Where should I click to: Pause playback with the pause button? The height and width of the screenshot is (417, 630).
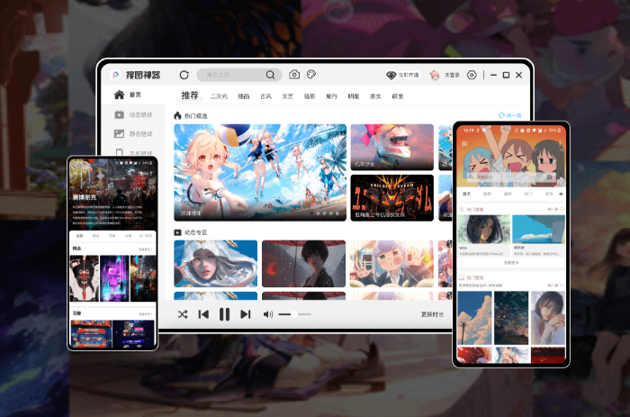pyautogui.click(x=225, y=314)
